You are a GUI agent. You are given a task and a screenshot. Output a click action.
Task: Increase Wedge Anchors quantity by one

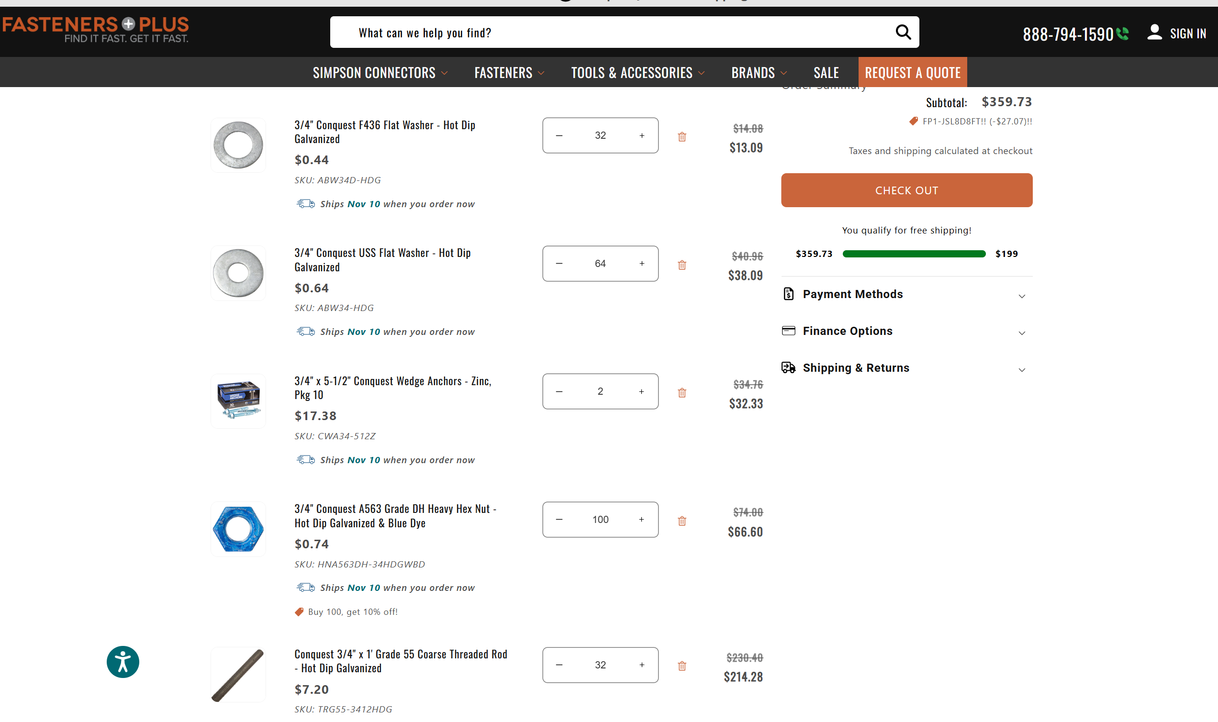pos(641,391)
